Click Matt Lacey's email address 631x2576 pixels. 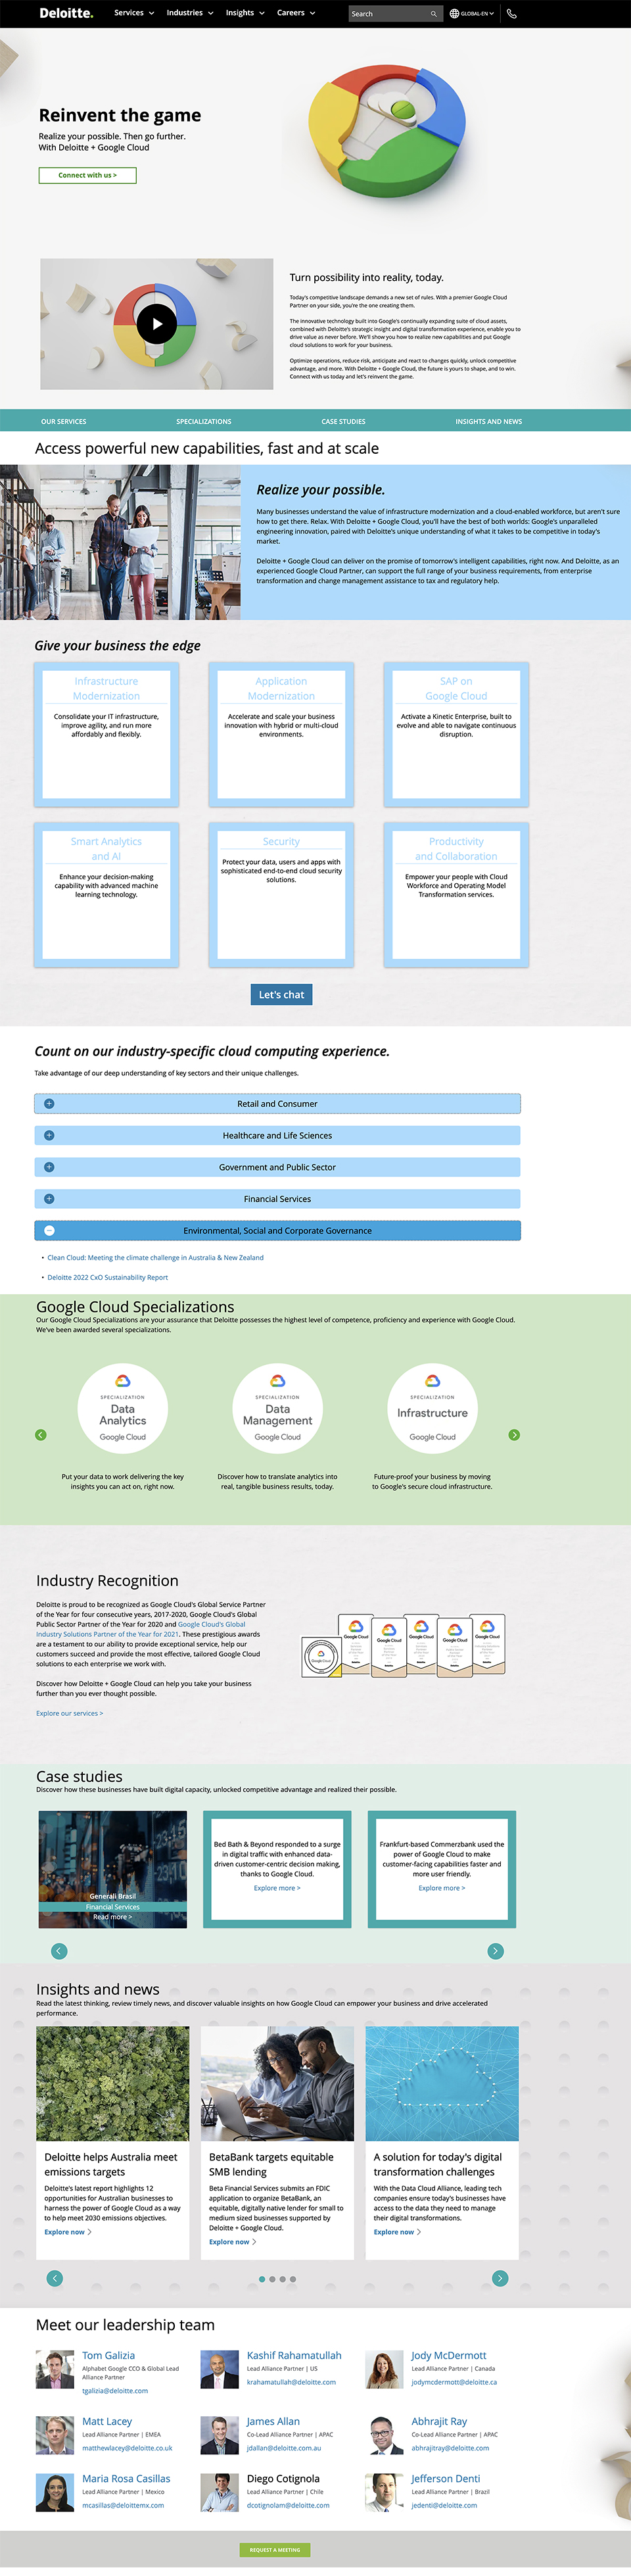coord(127,2448)
